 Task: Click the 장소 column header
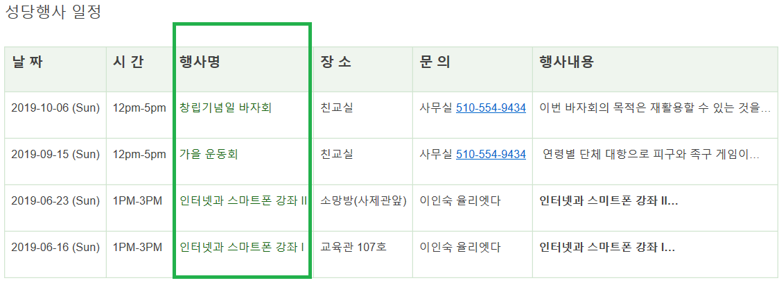[x=335, y=62]
